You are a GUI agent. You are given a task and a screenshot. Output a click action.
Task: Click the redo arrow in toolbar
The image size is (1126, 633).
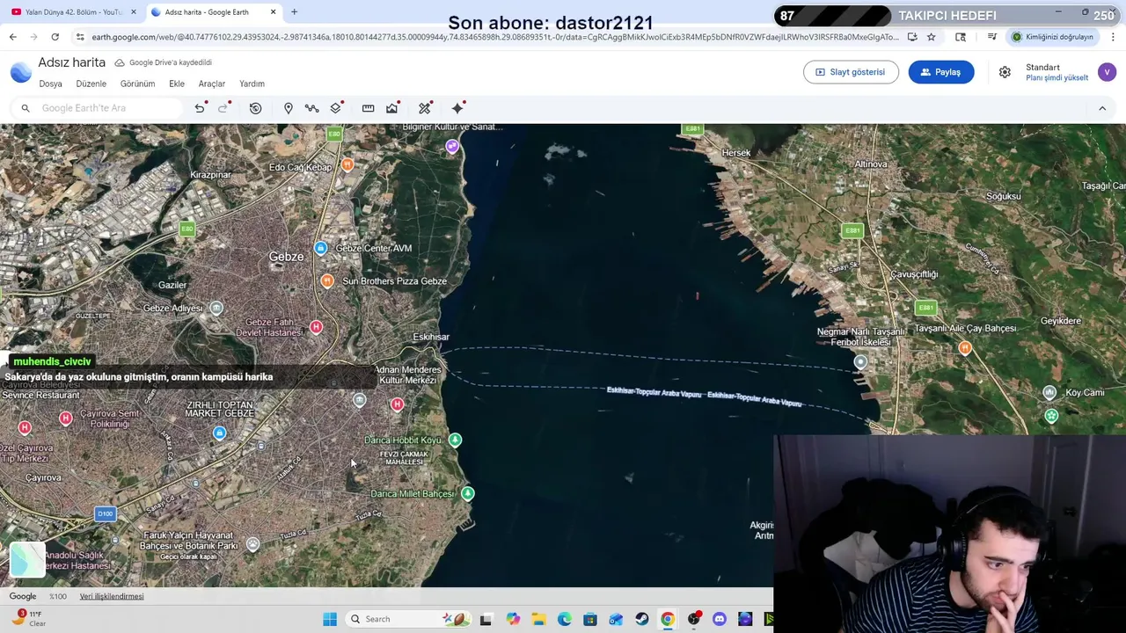(223, 108)
